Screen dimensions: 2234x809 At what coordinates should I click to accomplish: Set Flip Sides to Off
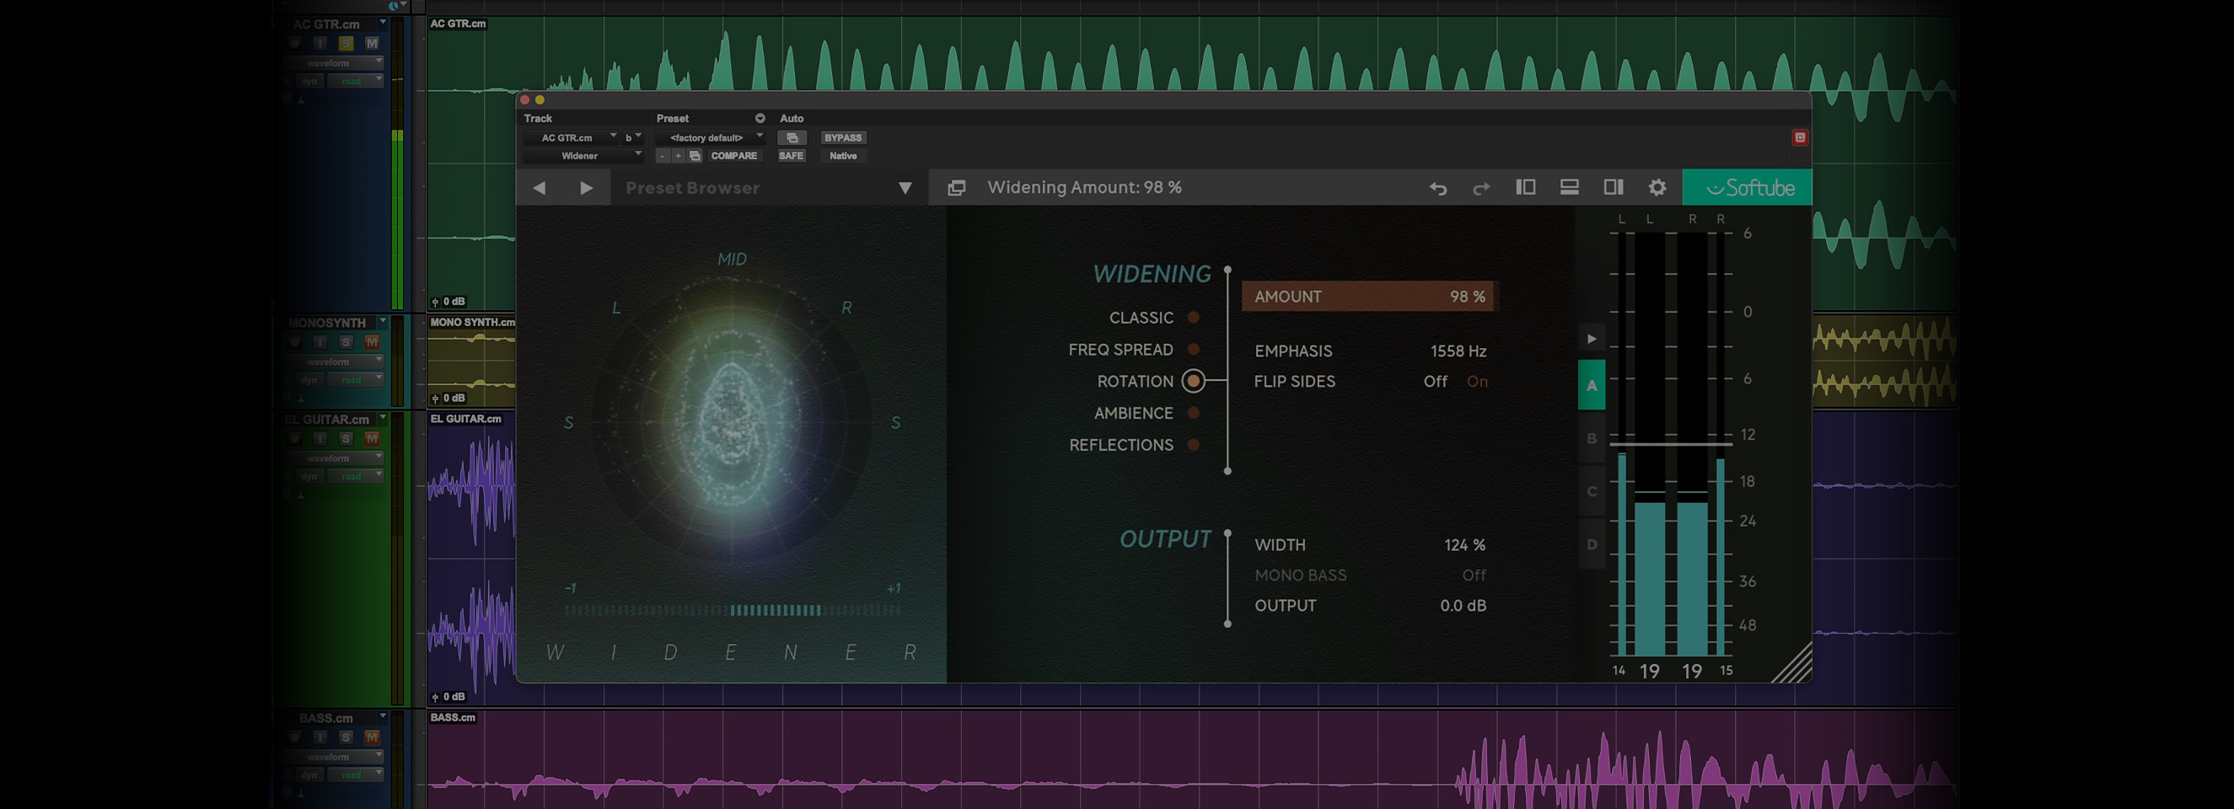[1435, 382]
